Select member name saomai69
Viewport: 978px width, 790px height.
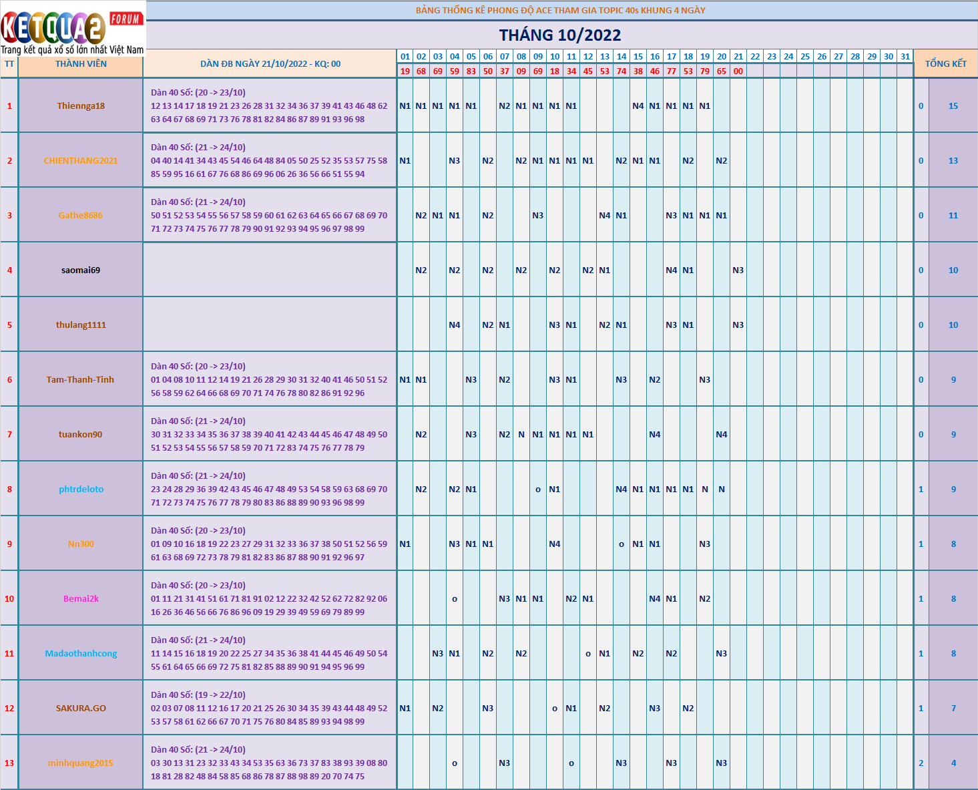[x=81, y=270]
